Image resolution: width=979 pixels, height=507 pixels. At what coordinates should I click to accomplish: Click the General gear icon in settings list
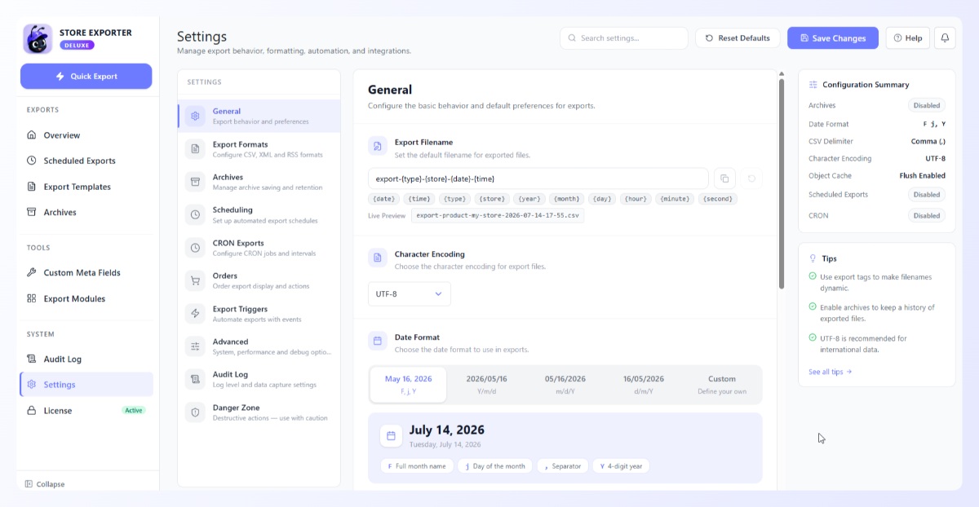195,117
